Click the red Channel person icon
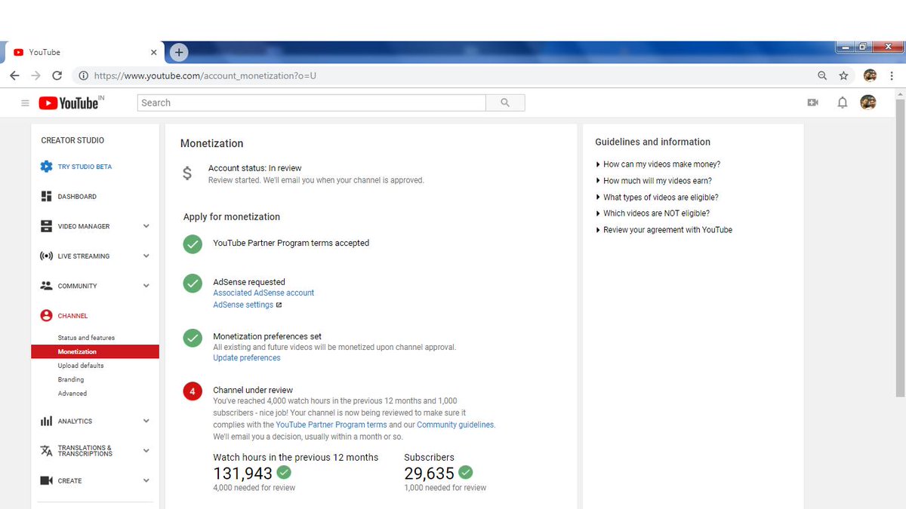Image resolution: width=906 pixels, height=509 pixels. pos(46,316)
